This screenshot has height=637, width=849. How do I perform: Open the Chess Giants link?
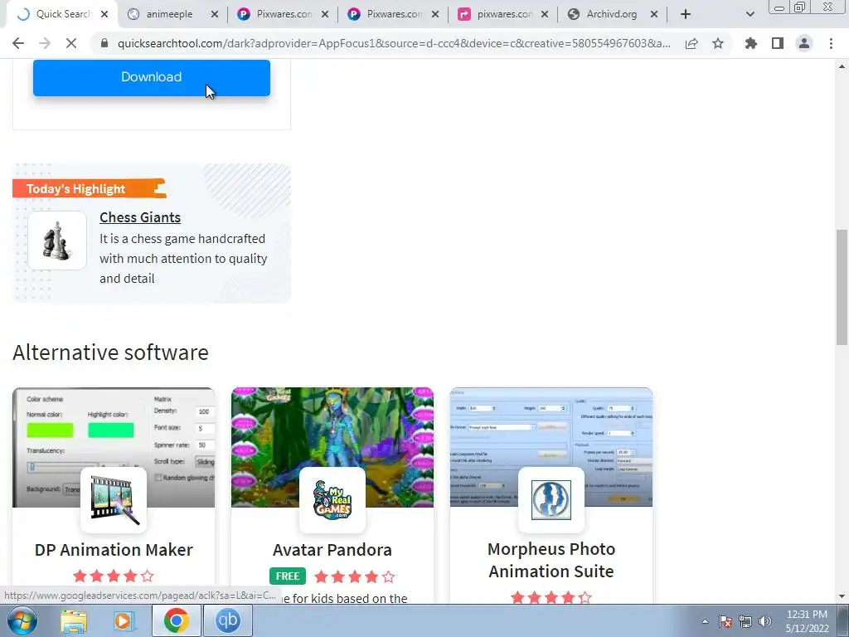(x=140, y=217)
